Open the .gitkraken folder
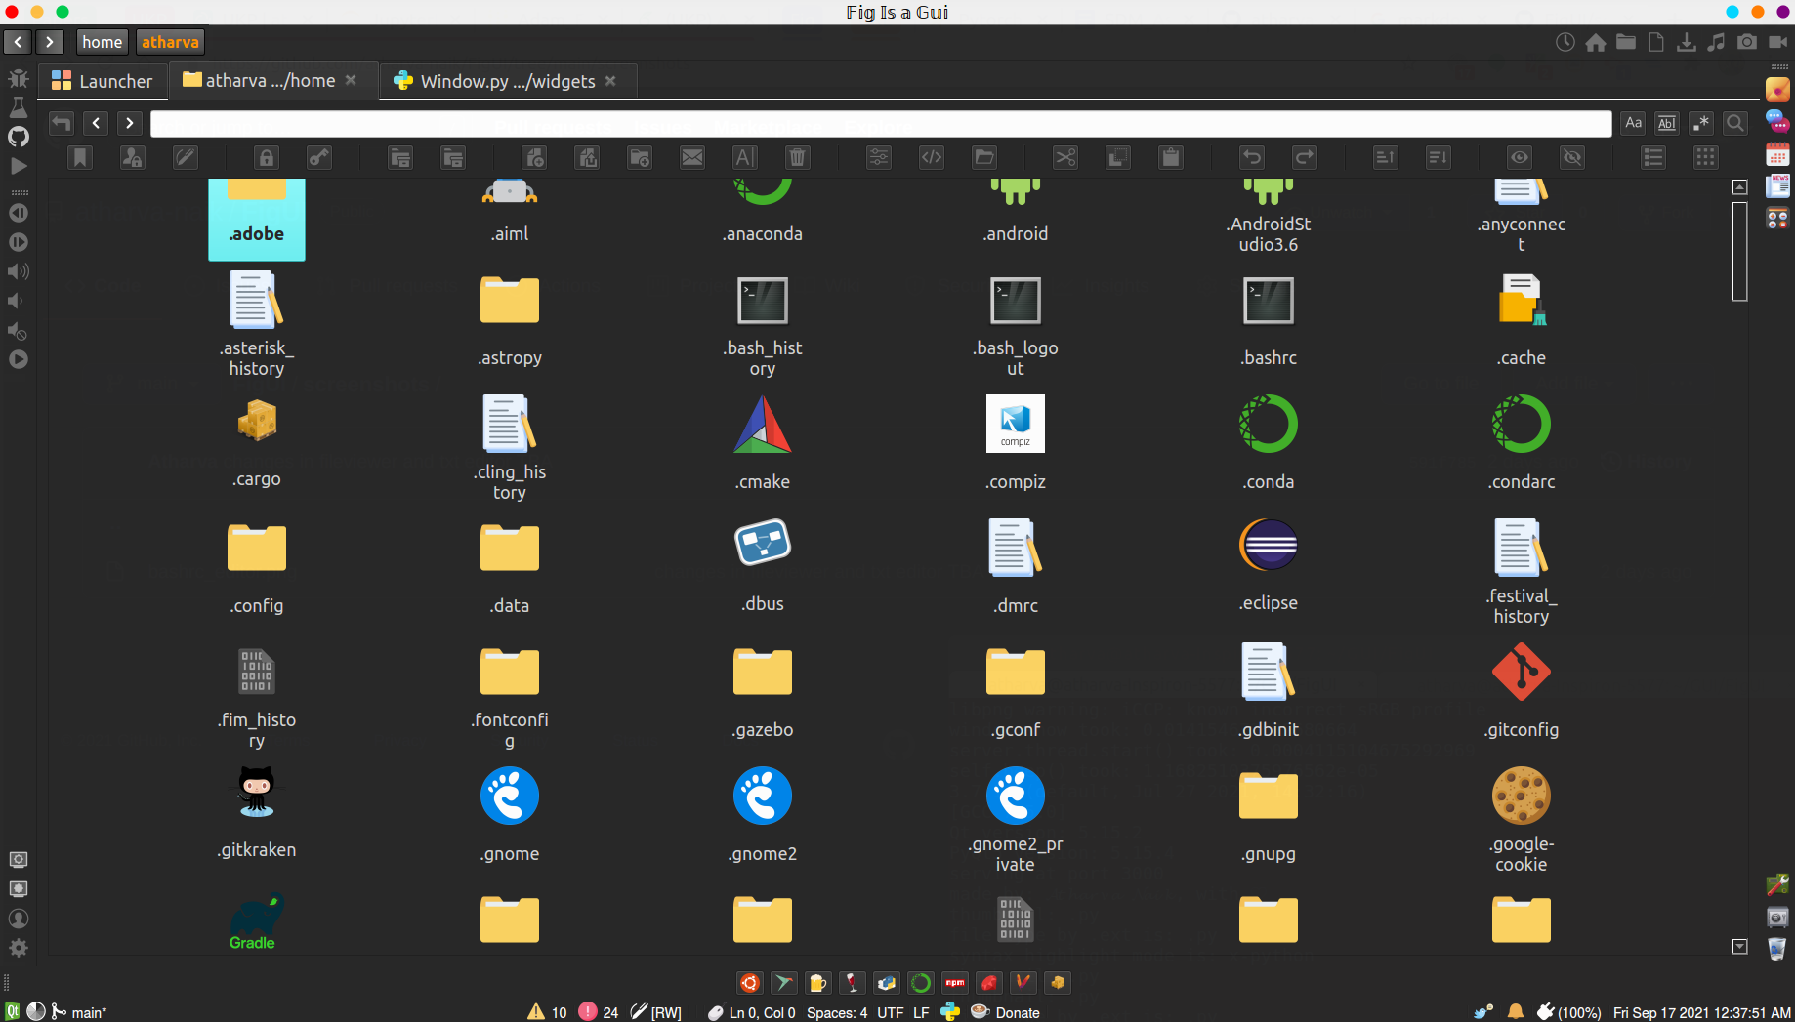Viewport: 1795px width, 1022px height. tap(257, 811)
